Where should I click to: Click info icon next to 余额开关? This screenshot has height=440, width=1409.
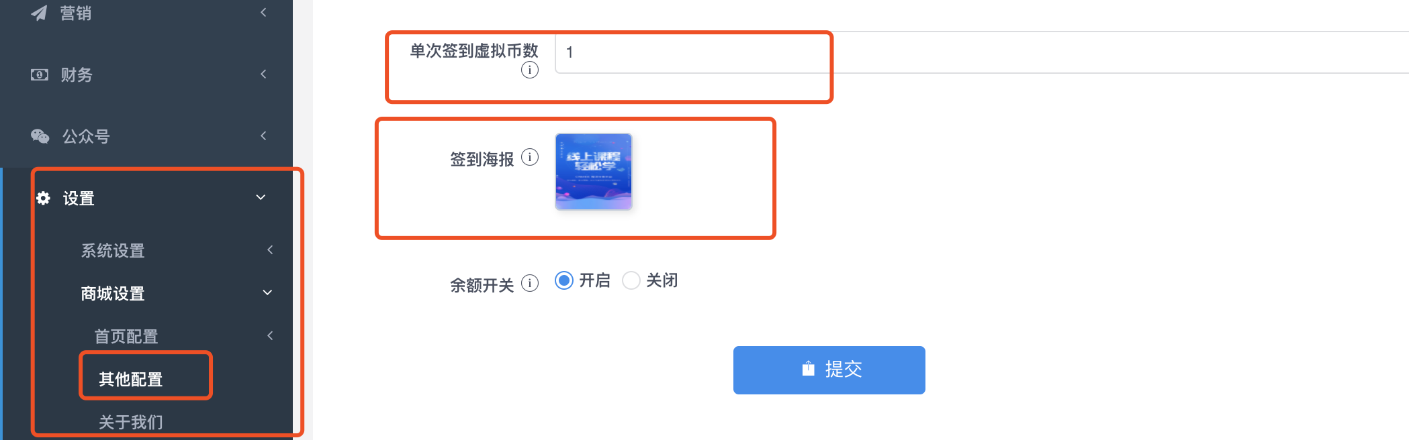click(530, 283)
